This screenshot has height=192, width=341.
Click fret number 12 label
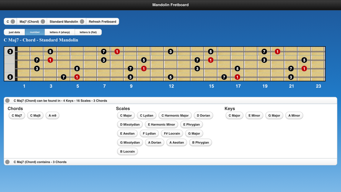172,86
